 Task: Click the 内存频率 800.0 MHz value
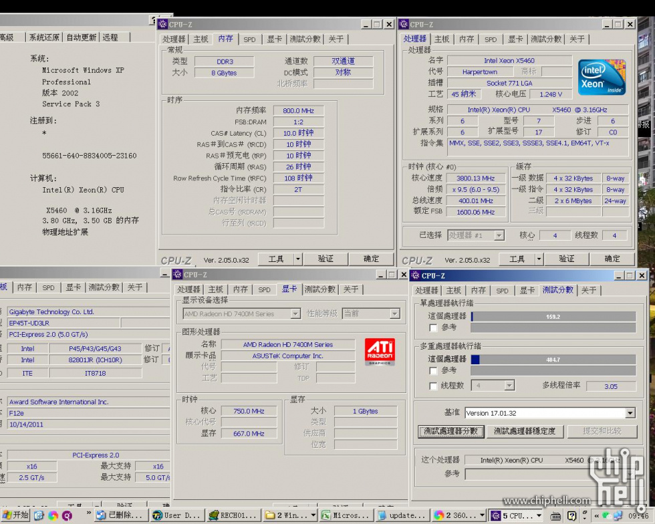pos(298,111)
